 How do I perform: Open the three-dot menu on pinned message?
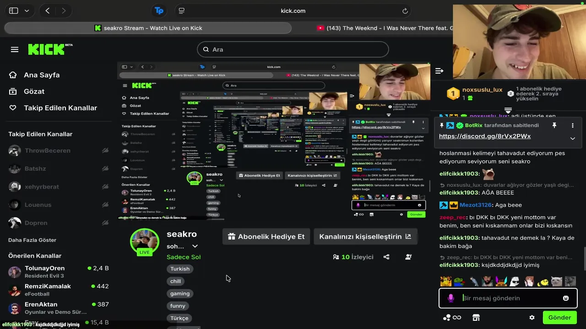572,125
